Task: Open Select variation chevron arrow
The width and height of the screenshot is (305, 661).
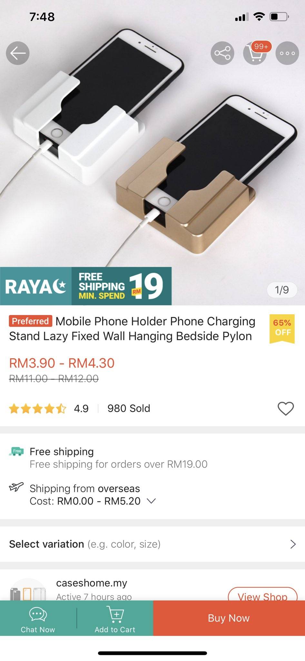Action: point(293,544)
